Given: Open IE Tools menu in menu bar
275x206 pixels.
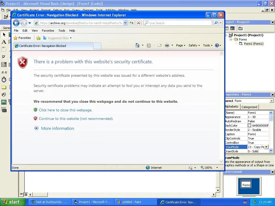Looking at the screenshot, I should click(62, 31).
